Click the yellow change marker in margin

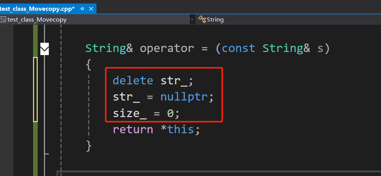point(35,89)
